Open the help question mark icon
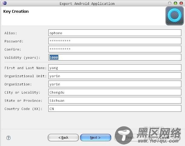The width and height of the screenshot is (185, 146). tap(8, 138)
